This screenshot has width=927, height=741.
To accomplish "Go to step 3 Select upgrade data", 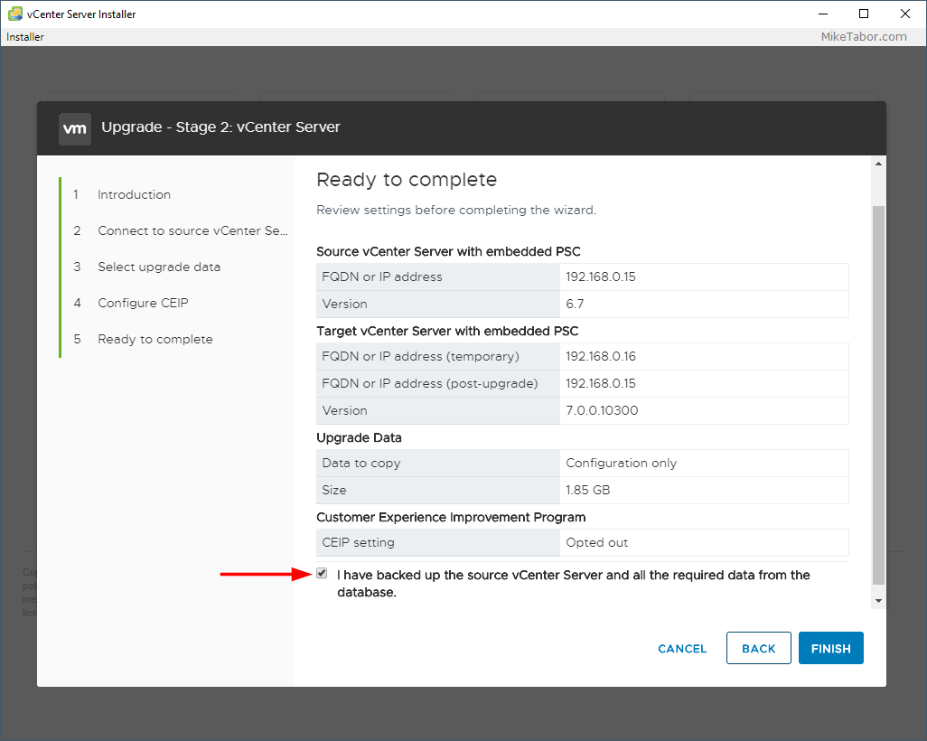I will click(159, 267).
